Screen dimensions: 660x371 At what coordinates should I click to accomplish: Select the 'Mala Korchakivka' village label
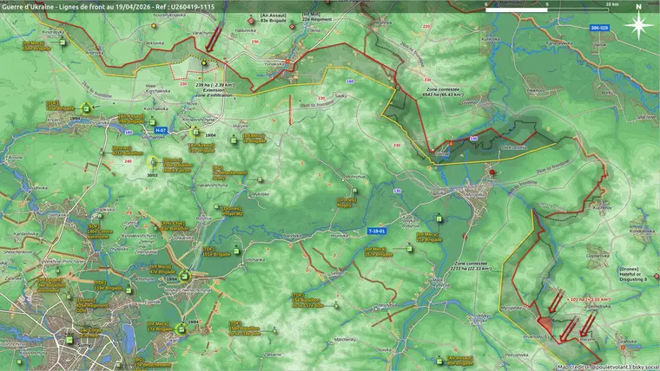pos(158,88)
